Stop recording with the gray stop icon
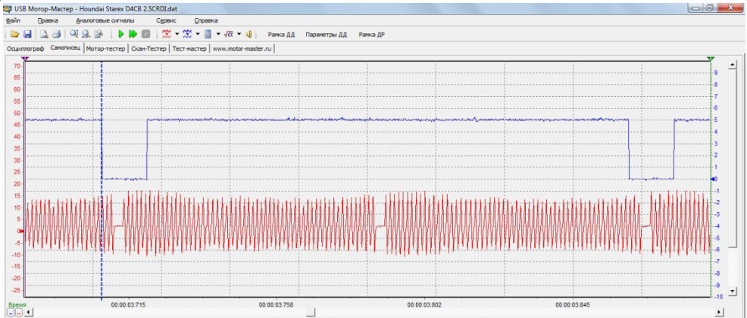This screenshot has width=747, height=318. tap(146, 34)
